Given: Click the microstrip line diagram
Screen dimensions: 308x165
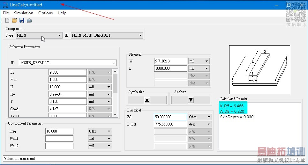Looking at the screenshot, I should pos(259,70).
